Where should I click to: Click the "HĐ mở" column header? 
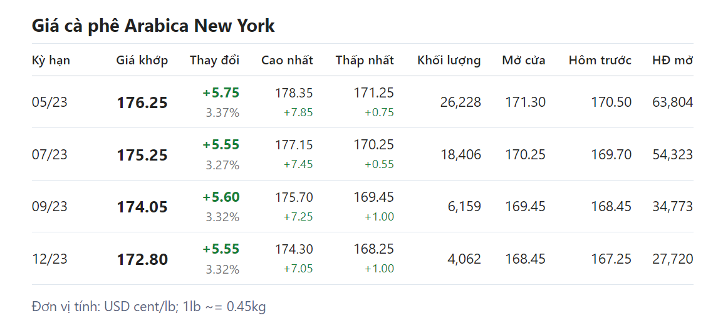pyautogui.click(x=672, y=61)
